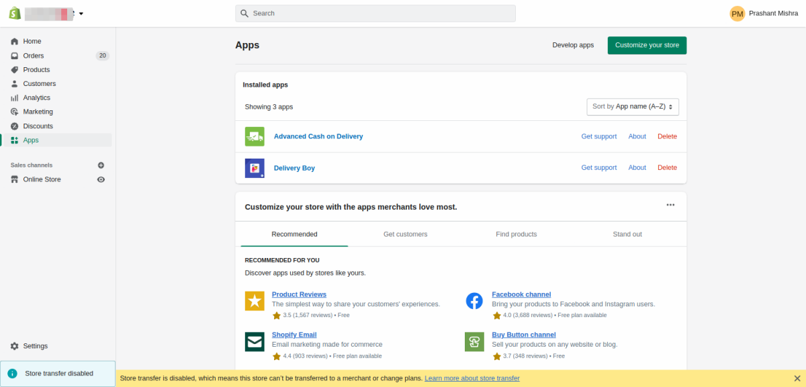Click the Apps grid icon
Viewport: 806px width, 387px height.
(15, 140)
